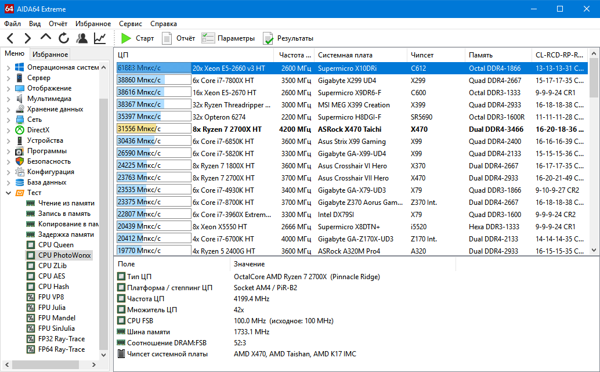The height and width of the screenshot is (372, 600).
Task: Open Результаты in the toolbar
Action: [288, 38]
